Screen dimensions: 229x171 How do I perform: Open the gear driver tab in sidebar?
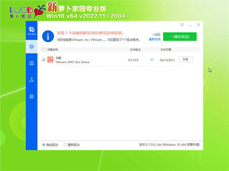pos(31,46)
